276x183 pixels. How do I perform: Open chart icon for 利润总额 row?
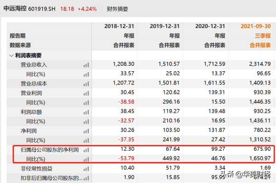[x=86, y=112]
